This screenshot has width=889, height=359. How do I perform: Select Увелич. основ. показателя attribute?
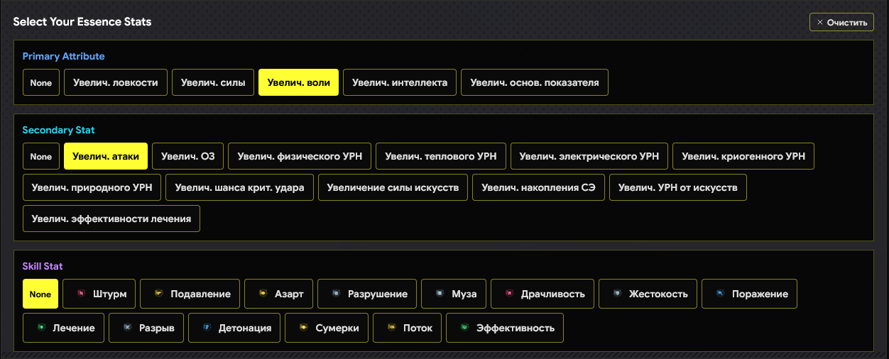[534, 82]
